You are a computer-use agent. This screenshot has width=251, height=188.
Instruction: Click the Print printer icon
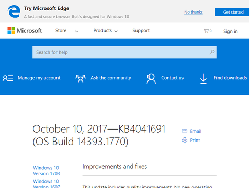(185, 140)
